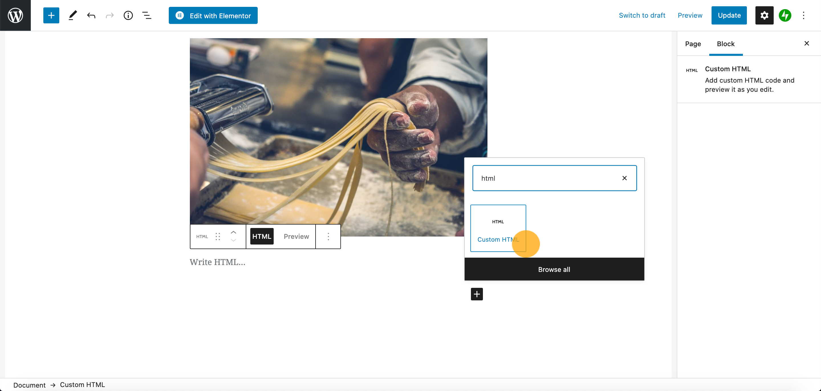Select HTML mode in block toolbar
This screenshot has width=821, height=391.
coord(262,237)
